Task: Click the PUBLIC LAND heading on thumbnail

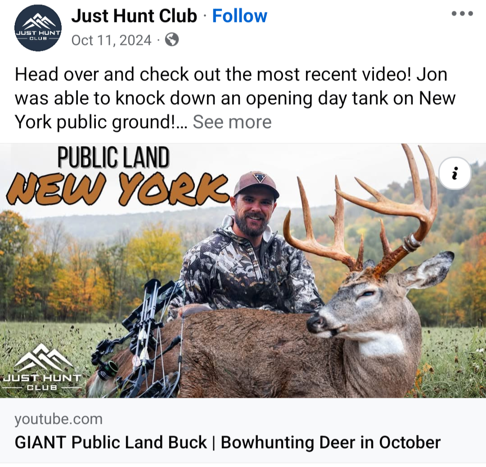Action: pyautogui.click(x=113, y=157)
